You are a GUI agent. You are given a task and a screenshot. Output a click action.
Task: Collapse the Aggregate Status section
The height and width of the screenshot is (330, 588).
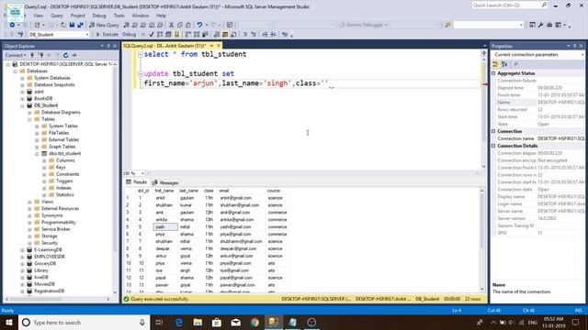(493, 73)
